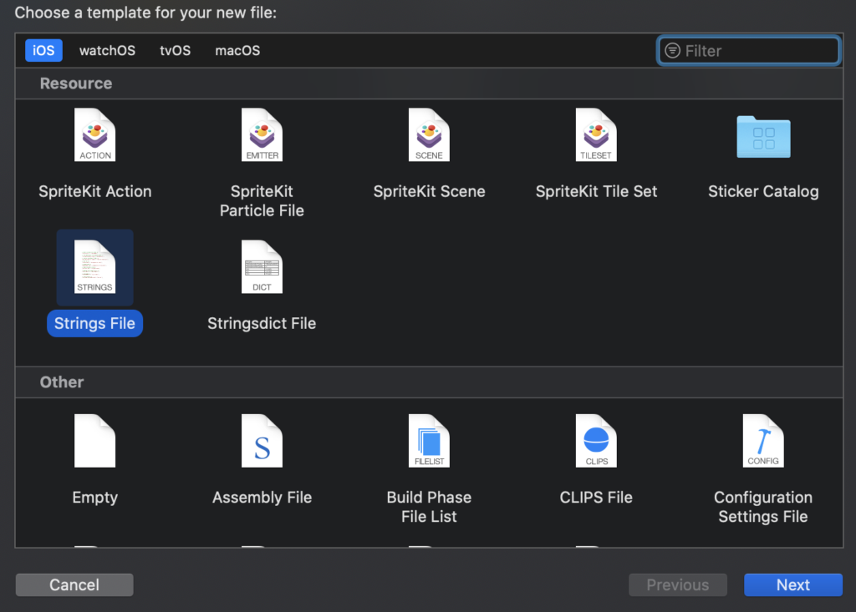Switch to the iOS platform tab

coord(43,51)
